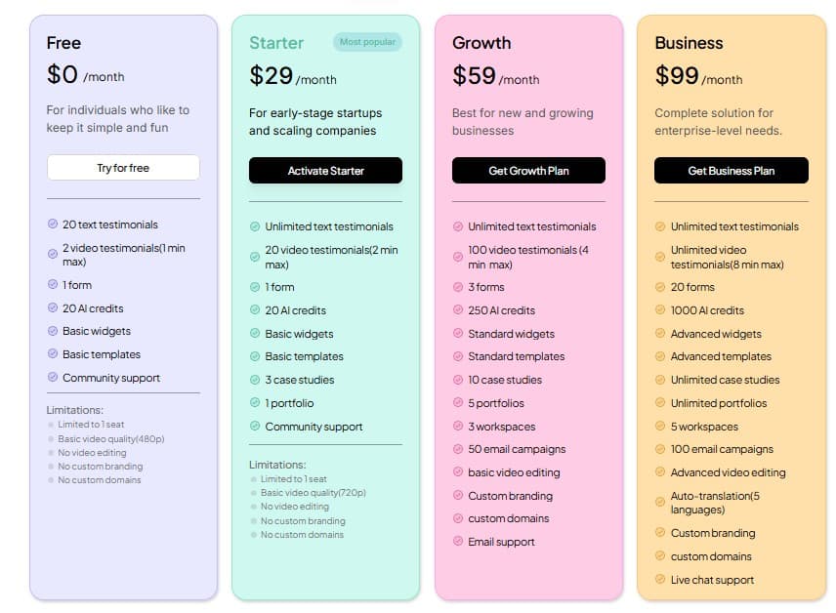Select the check icon beside Community support in Free plan
The image size is (836, 613).
52,378
